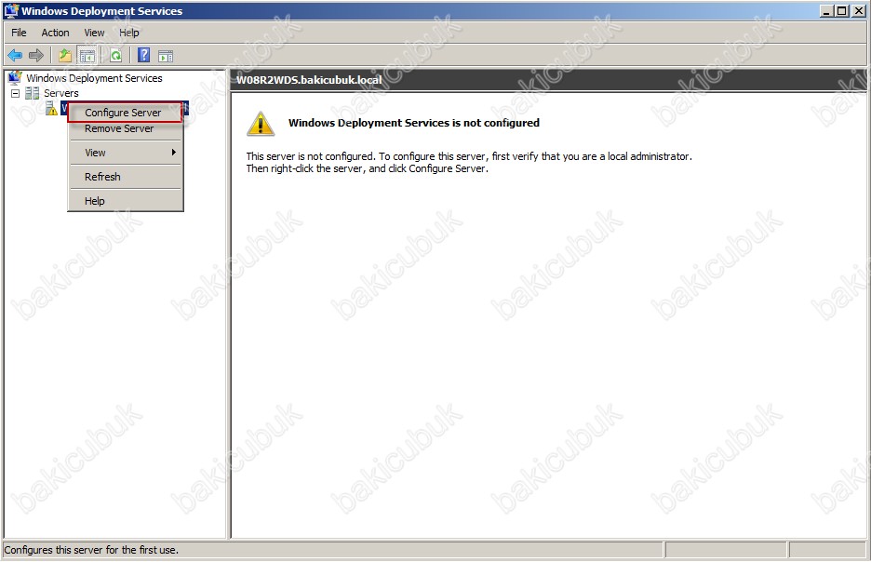
Task: Click the 'This server is not configured' description line
Action: pyautogui.click(x=469, y=156)
